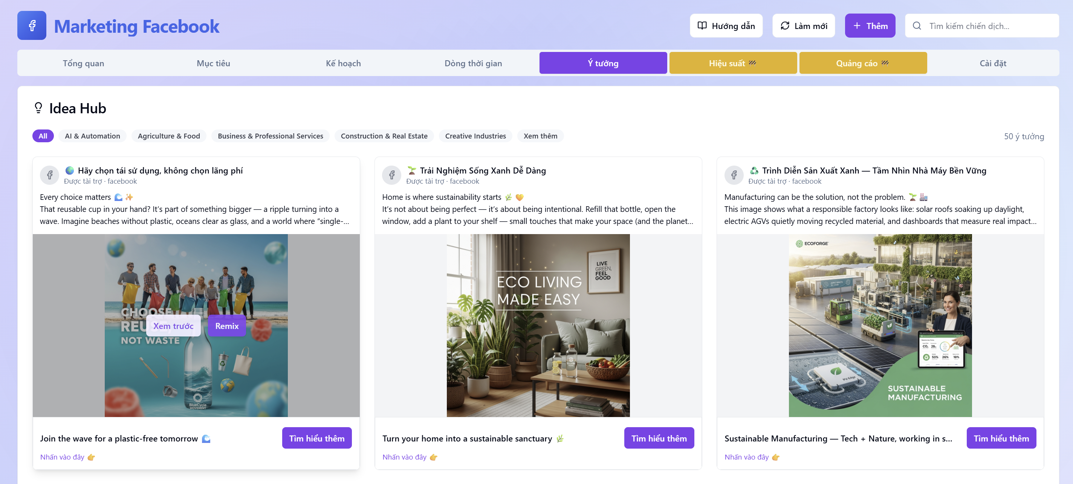Switch to the Mục tiêu tab
This screenshot has width=1073, height=484.
[x=213, y=63]
